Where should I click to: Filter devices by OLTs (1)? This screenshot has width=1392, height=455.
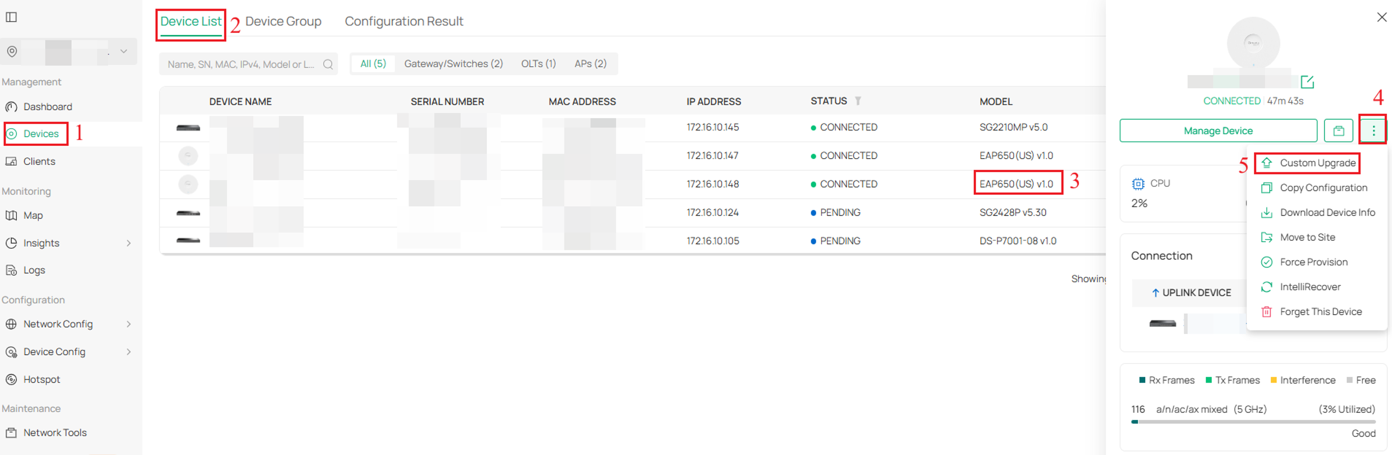tap(538, 63)
